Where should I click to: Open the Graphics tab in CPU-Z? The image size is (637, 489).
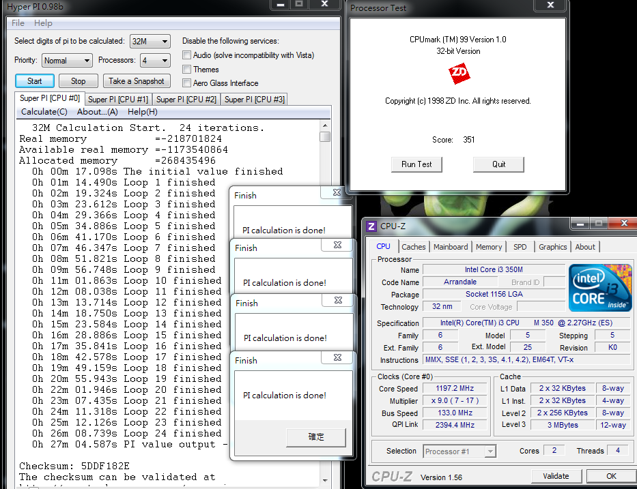(552, 247)
